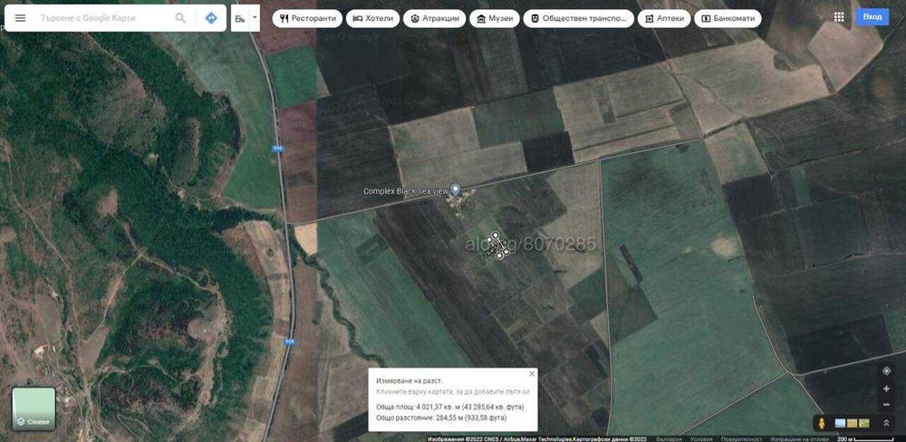Viewport: 906px width, 442px height.
Task: Pick up the yellow Pegman Street View figure
Action: [821, 424]
